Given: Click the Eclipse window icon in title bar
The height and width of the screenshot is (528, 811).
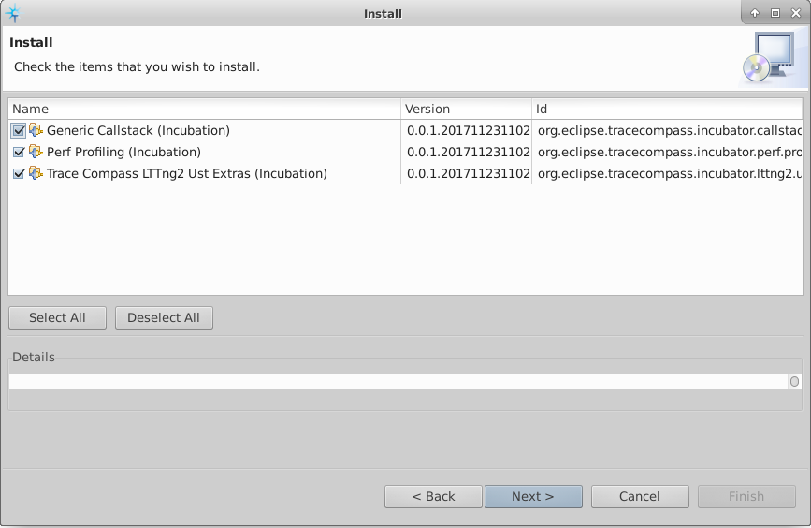Looking at the screenshot, I should (13, 13).
